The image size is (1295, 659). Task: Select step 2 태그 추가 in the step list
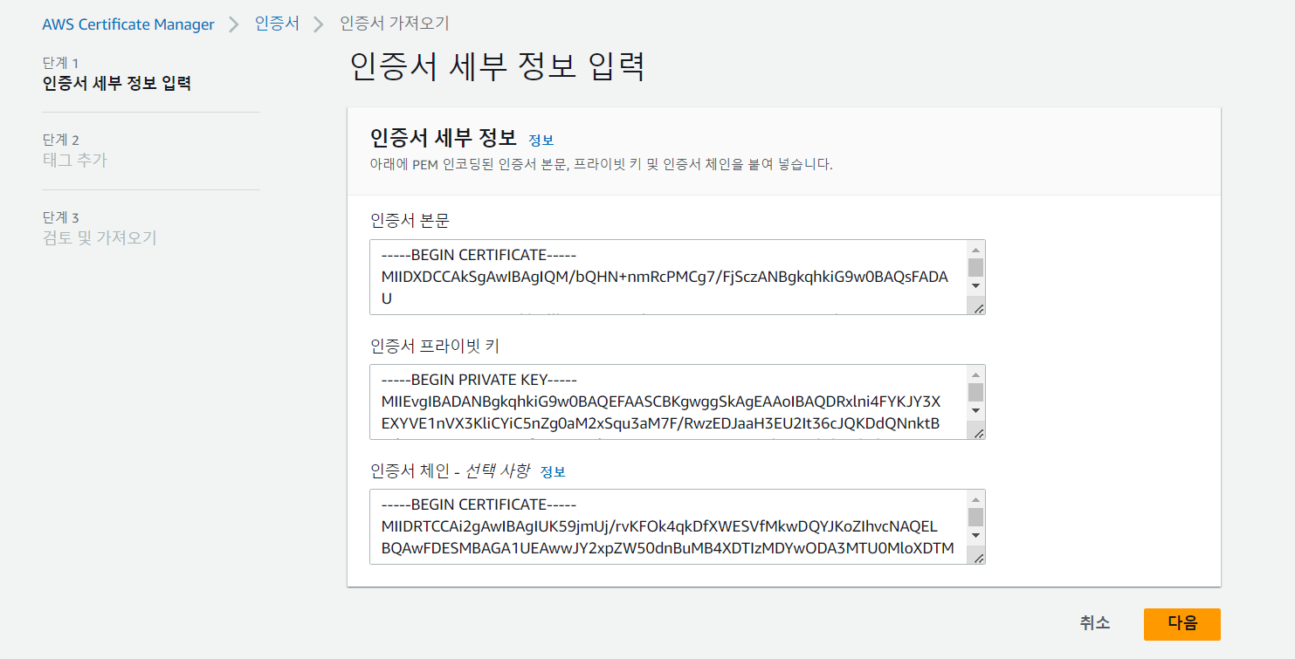[75, 161]
